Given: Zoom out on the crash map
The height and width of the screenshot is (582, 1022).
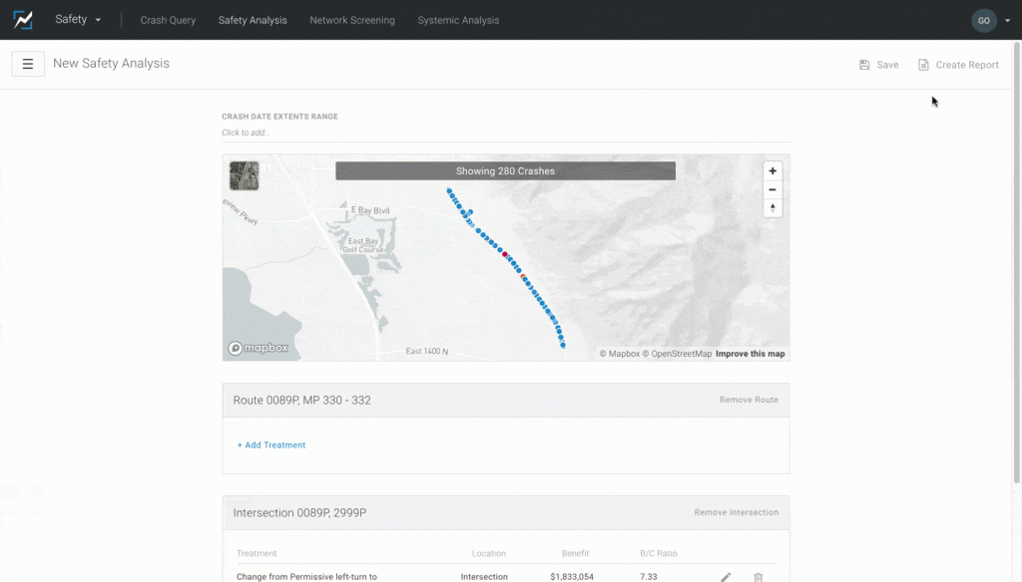Looking at the screenshot, I should click(x=772, y=189).
